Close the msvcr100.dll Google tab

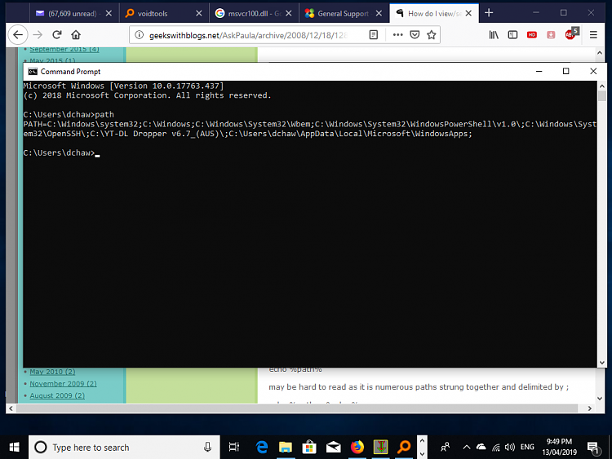[288, 14]
